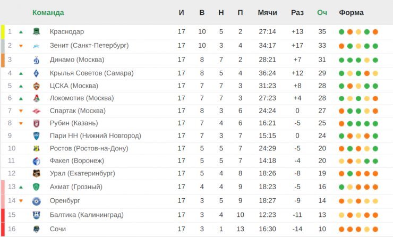Click the Локомотив (Москва) logo
Viewport: 393px width, 237px height.
pyautogui.click(x=37, y=98)
